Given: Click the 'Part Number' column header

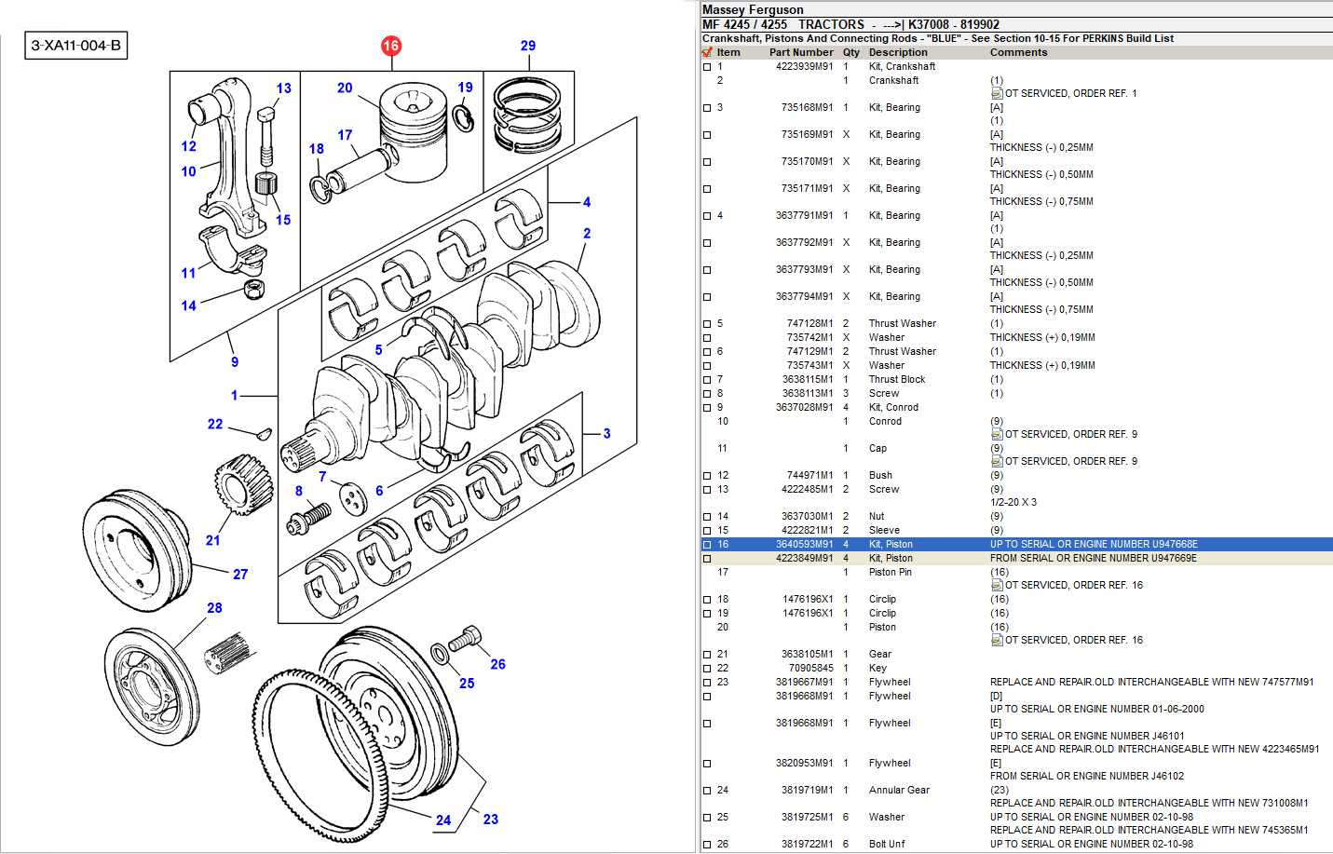Looking at the screenshot, I should 800,52.
